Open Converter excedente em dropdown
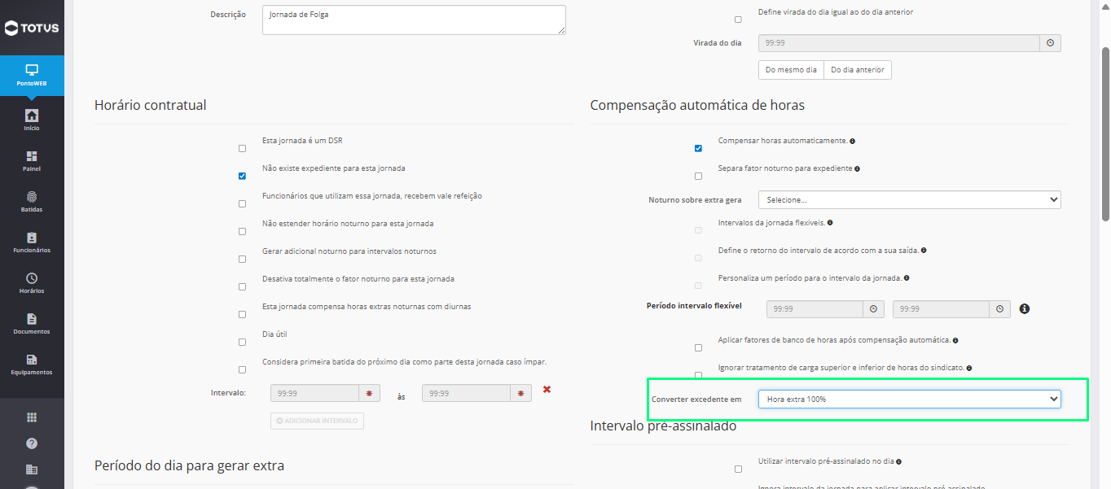Screen dimensions: 1111x489 coord(909,399)
